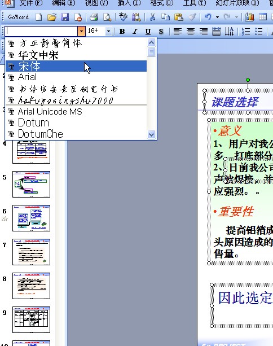Screen dimensions: 273x346
Task: Click the Format Painter brush icon
Action: (x=192, y=17)
